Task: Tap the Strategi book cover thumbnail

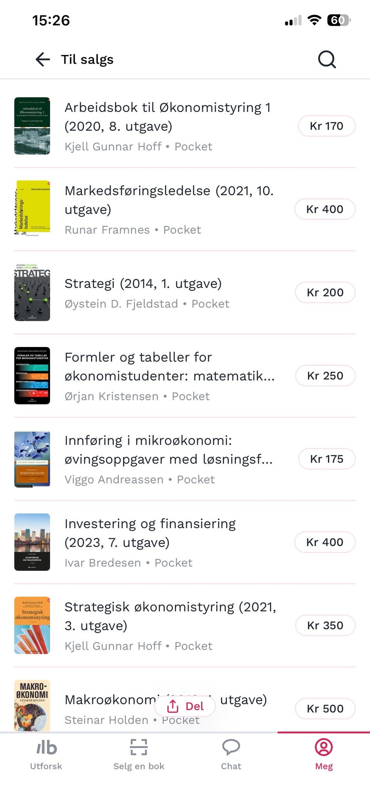Action: click(32, 293)
